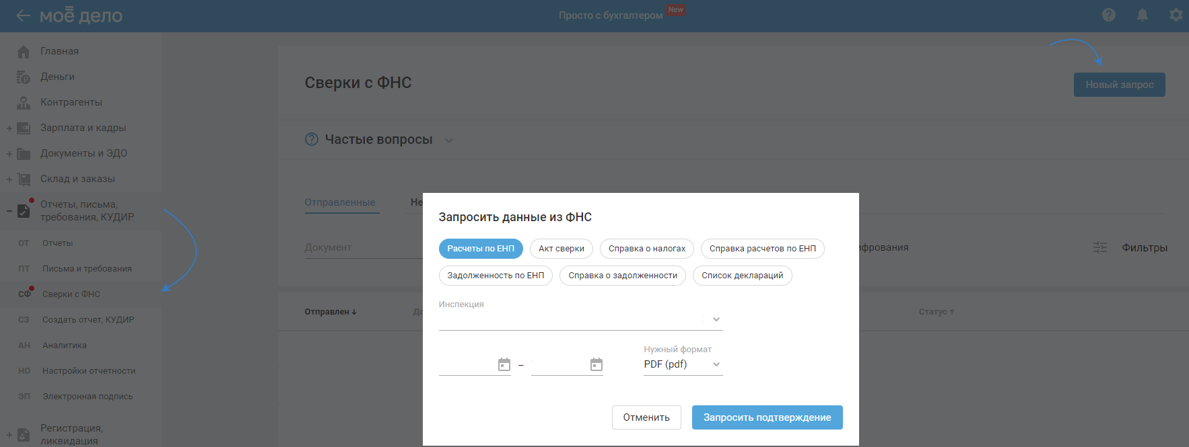Click the start date calendar icon
Image resolution: width=1189 pixels, height=447 pixels.
504,364
